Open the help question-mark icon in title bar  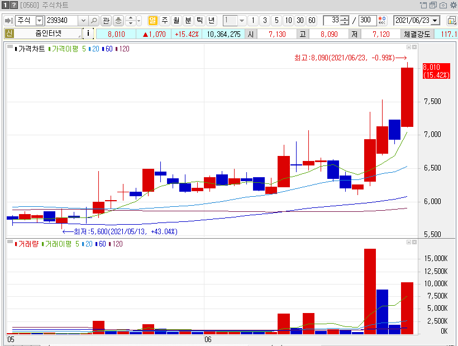coord(14,5)
